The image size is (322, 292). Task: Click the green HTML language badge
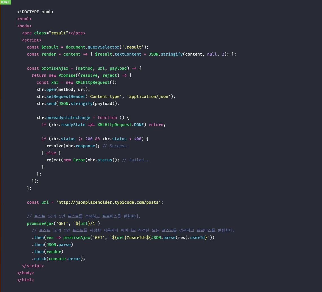tap(5, 2)
